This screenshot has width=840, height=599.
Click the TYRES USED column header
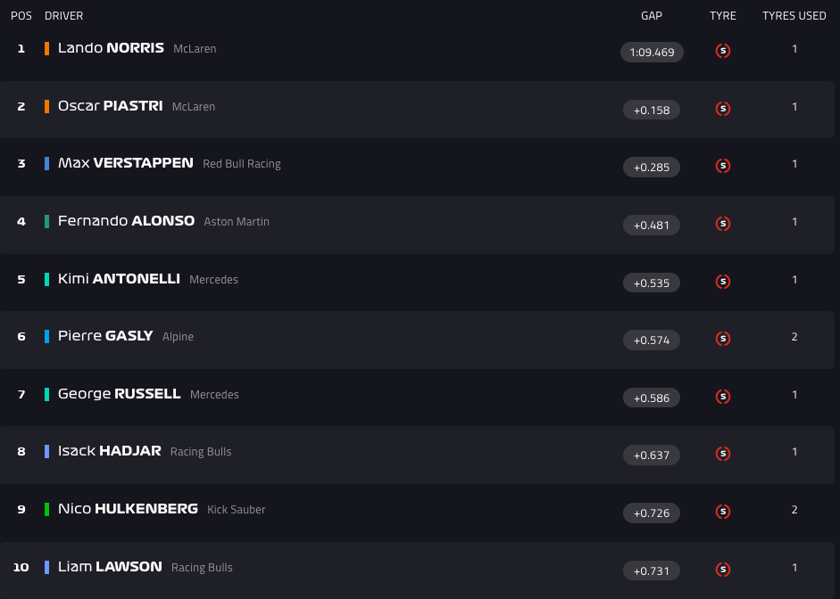pyautogui.click(x=794, y=16)
